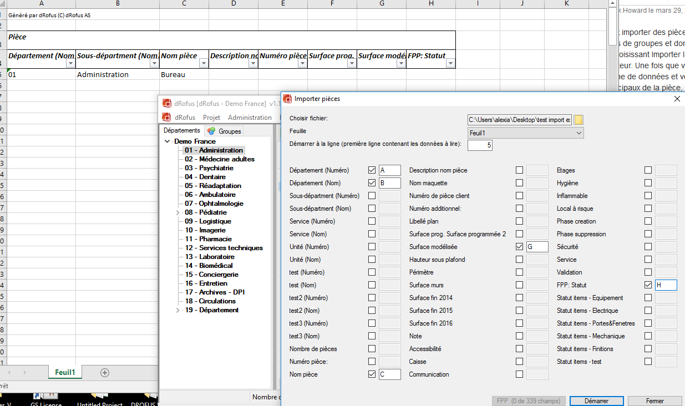The width and height of the screenshot is (685, 406).
Task: Click the dRofus logo in menu bar
Action: 166,118
